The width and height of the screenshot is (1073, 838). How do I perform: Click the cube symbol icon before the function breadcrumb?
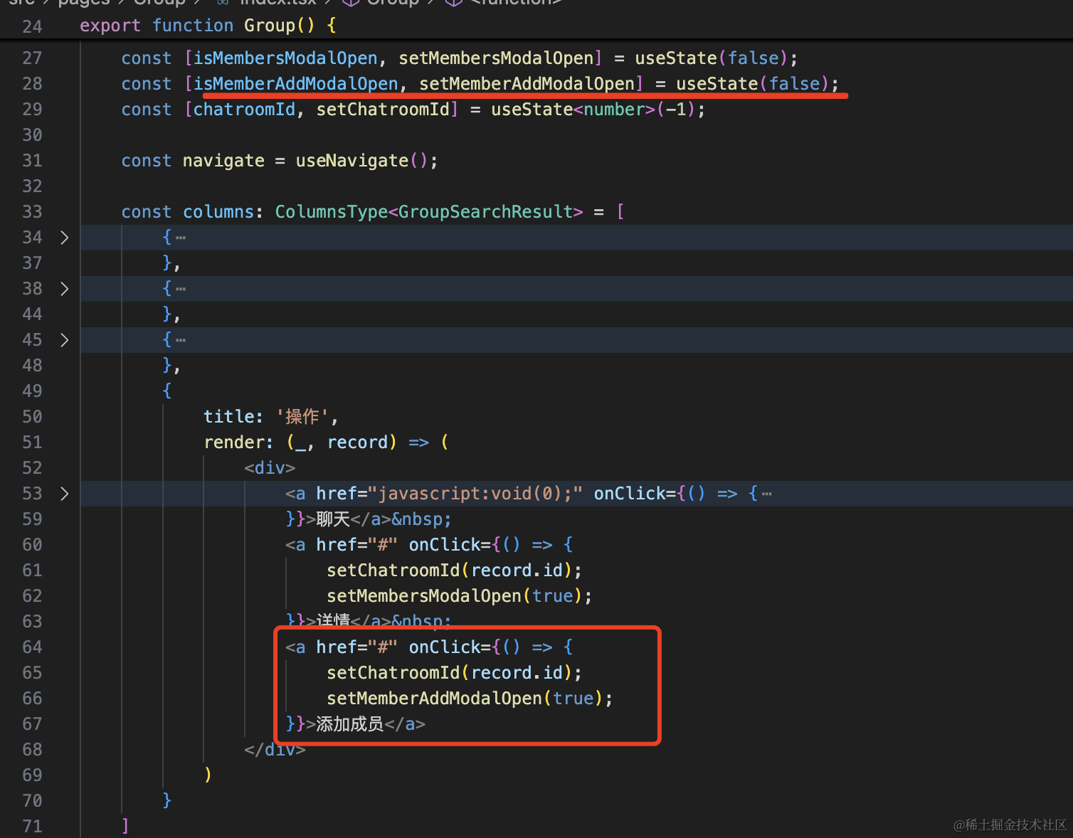(x=453, y=3)
